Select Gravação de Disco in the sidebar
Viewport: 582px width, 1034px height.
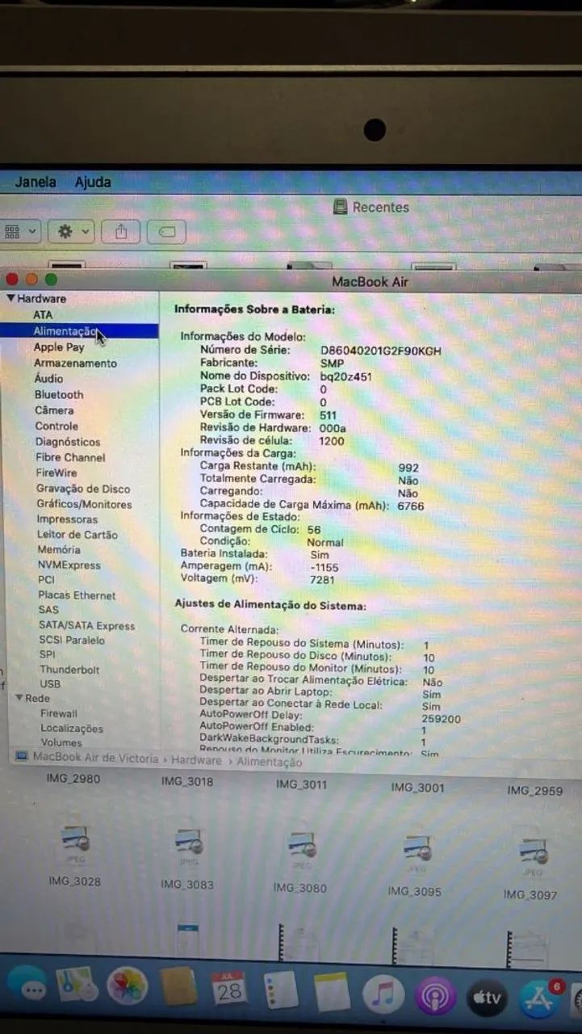82,489
